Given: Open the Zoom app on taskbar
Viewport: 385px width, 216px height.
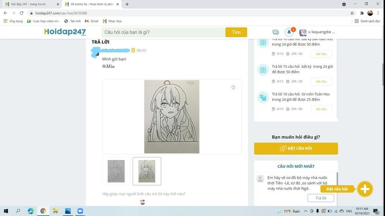Looking at the screenshot, I should tap(80, 211).
